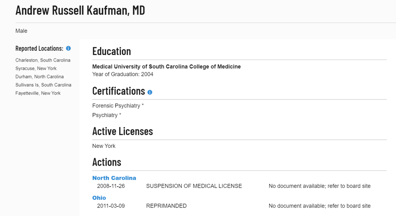Click the REPRIMANDED action text
Screen dimensions: 396x216
tap(166, 206)
